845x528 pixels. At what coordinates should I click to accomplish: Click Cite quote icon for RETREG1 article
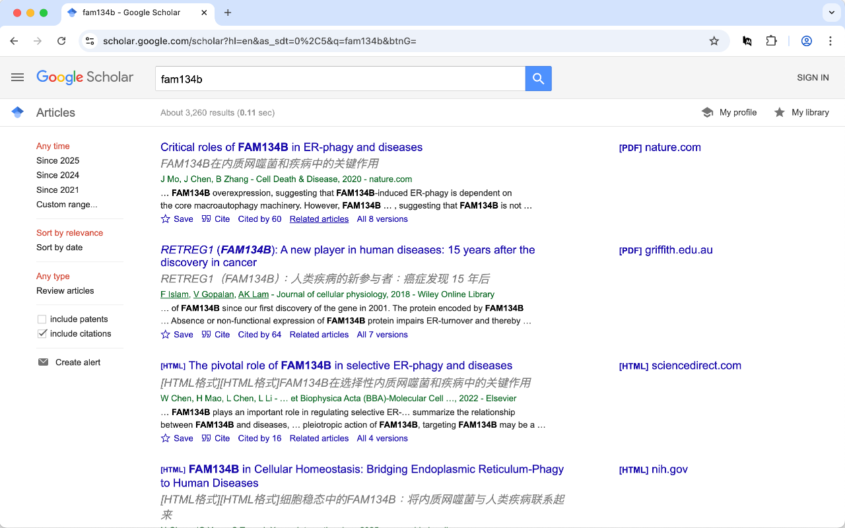pyautogui.click(x=207, y=335)
